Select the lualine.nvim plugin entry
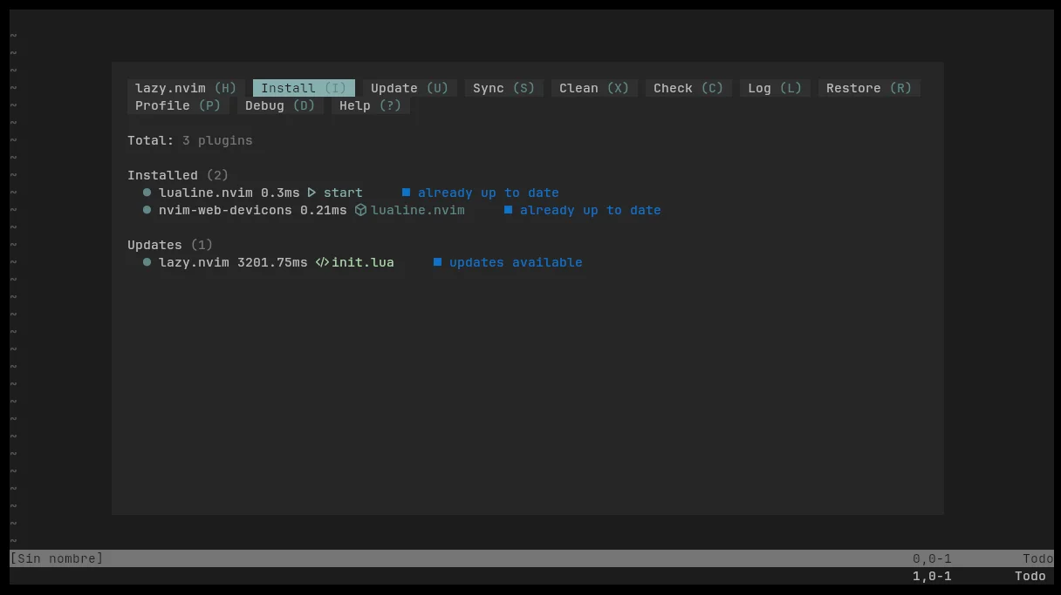Screen dimensions: 1061x595 [206, 193]
